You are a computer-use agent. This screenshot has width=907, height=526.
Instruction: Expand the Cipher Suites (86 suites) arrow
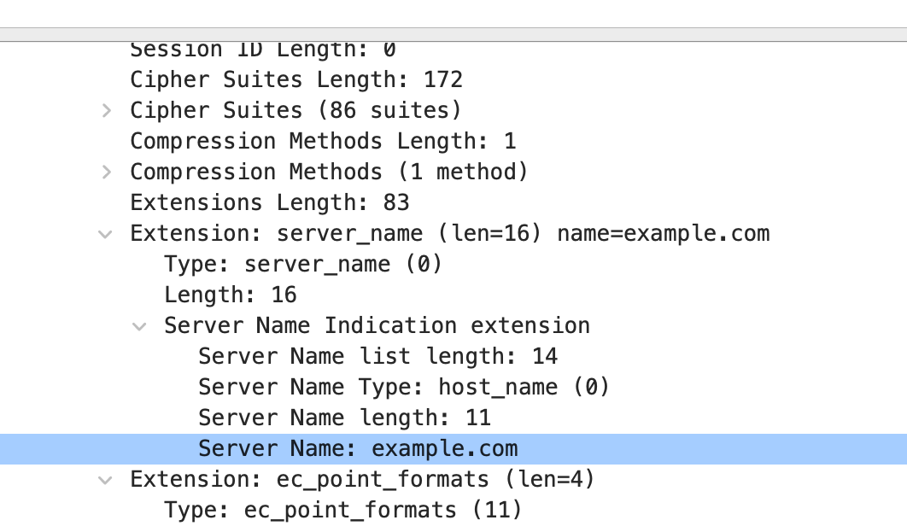106,111
